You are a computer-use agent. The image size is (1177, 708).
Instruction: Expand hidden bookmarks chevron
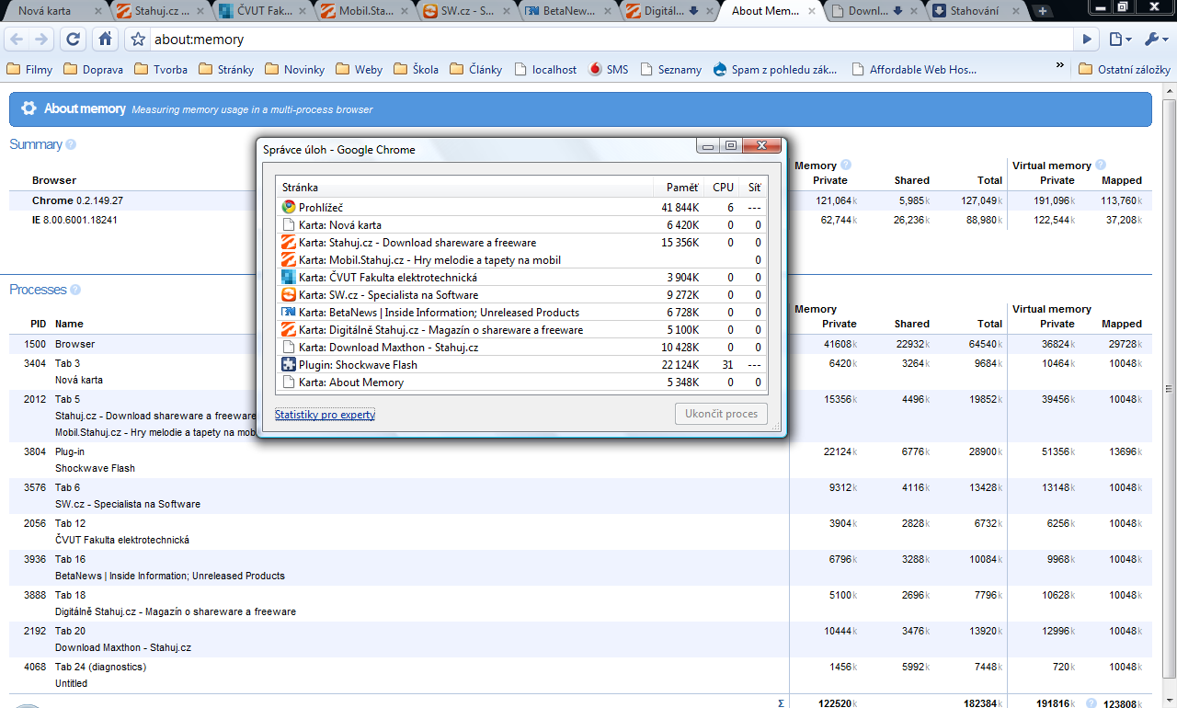(x=1059, y=67)
